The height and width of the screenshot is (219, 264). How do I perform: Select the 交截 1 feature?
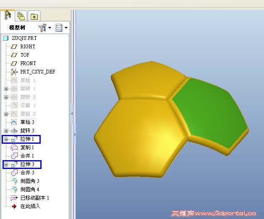(28, 106)
